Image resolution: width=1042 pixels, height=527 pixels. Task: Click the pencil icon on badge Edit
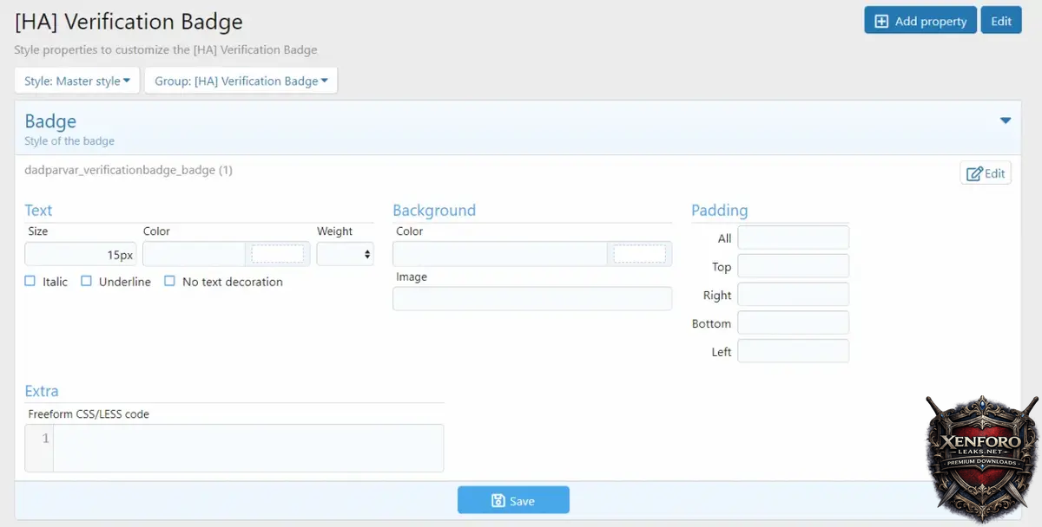tap(974, 173)
